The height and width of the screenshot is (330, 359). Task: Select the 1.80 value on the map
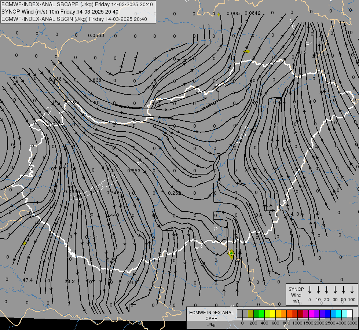click(x=95, y=102)
